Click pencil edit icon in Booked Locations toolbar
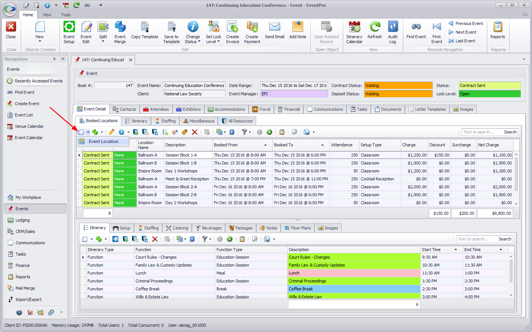The height and width of the screenshot is (332, 532). pos(111,132)
